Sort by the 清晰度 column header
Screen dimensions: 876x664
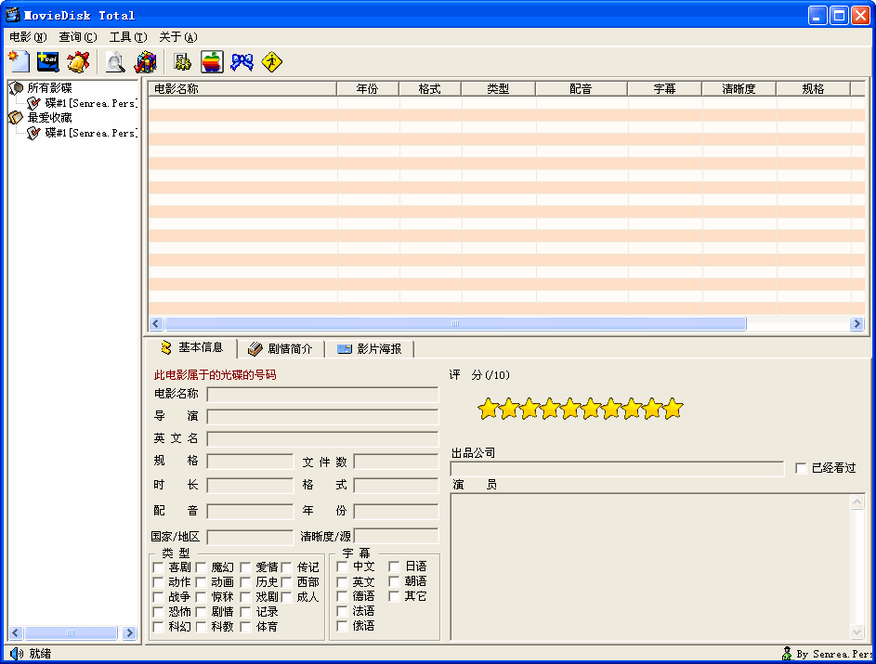coord(739,89)
